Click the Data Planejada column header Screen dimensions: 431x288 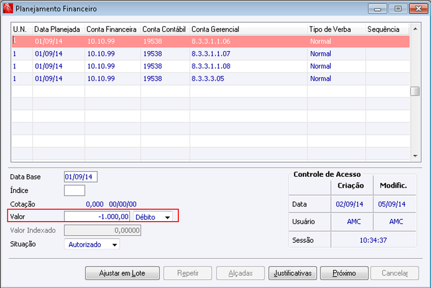tap(59, 29)
